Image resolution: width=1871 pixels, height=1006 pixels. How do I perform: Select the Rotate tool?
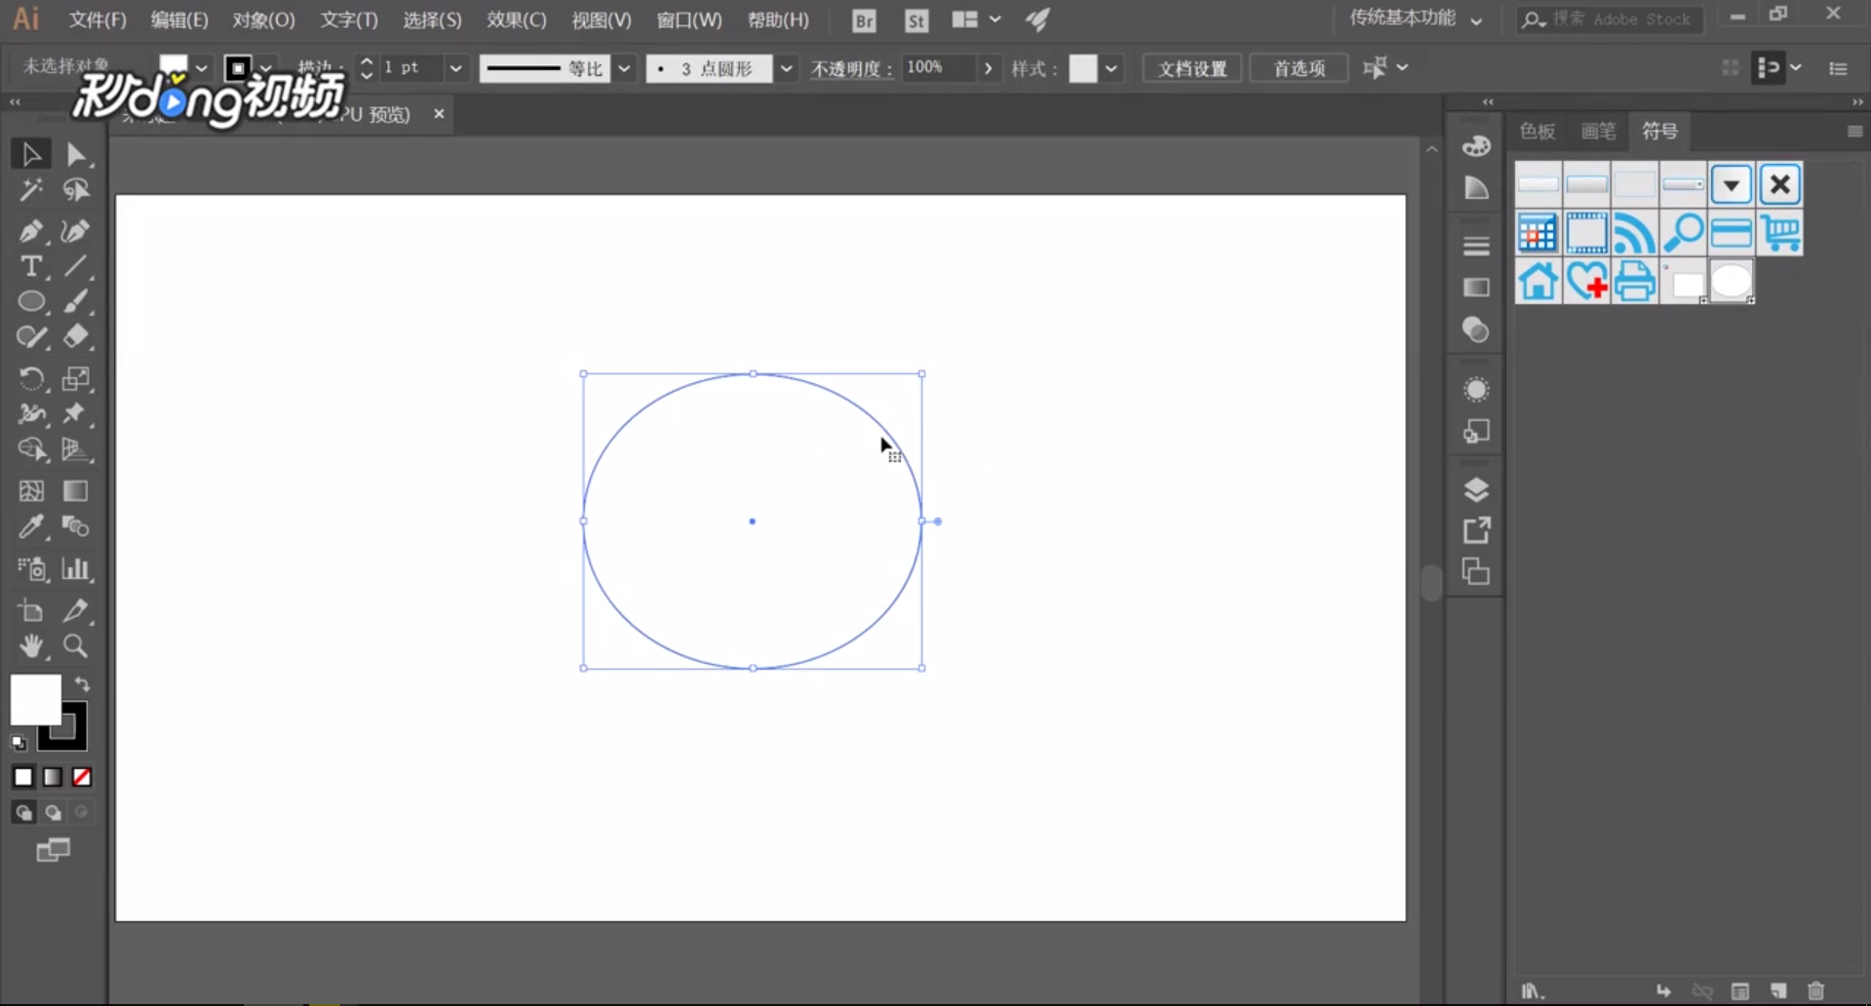30,378
